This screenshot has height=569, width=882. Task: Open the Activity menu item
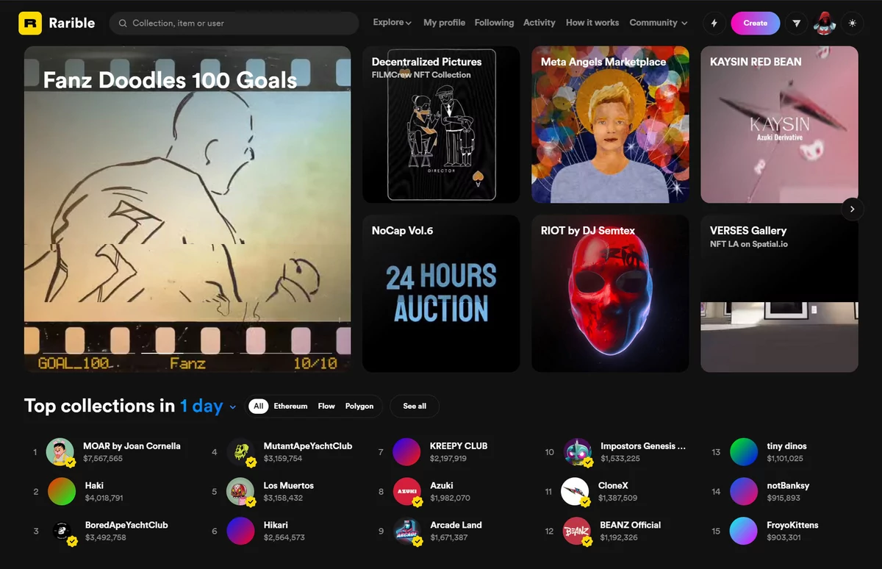[x=539, y=23]
